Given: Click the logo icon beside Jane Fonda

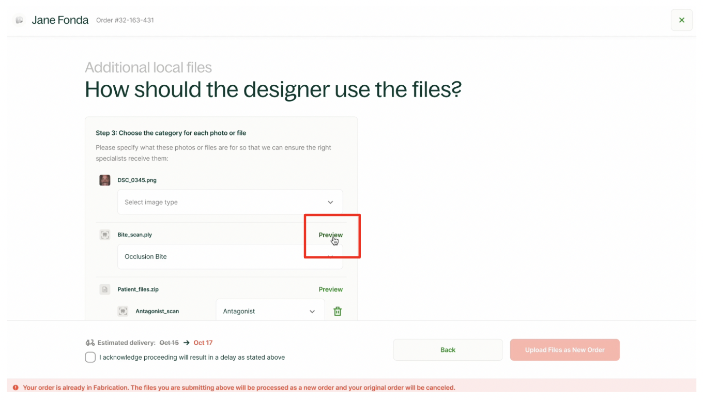Looking at the screenshot, I should click(x=20, y=20).
